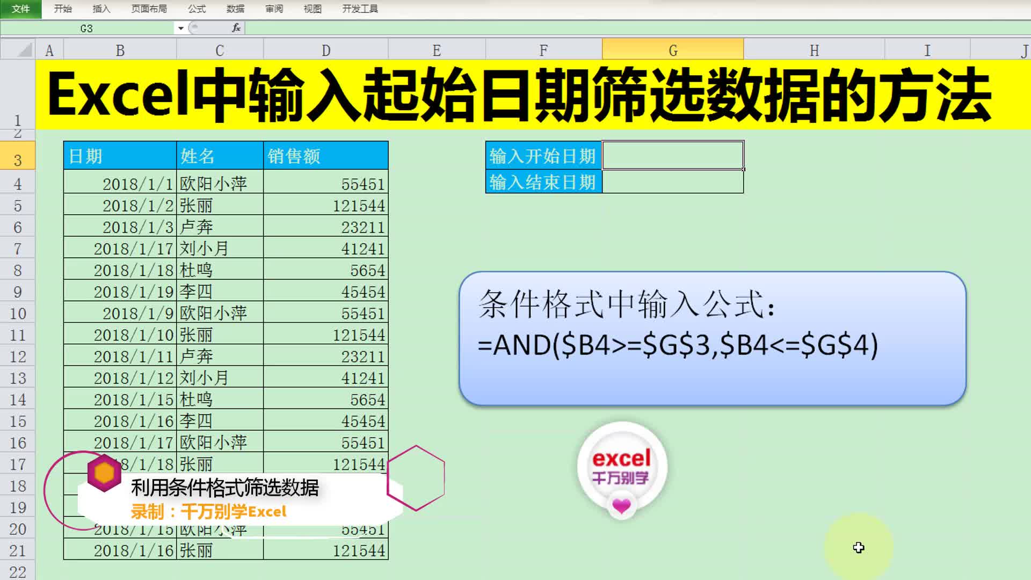Click the fx insert function icon
This screenshot has height=580, width=1031.
[x=236, y=28]
